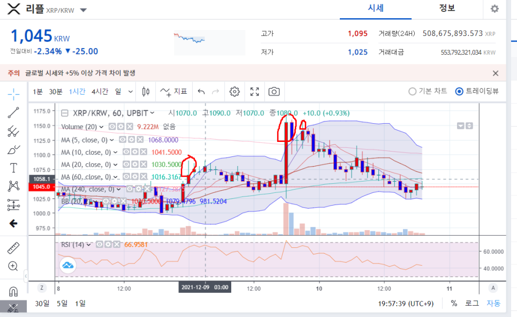Expand RSI (14) legend dropdown
517x317 pixels.
click(89, 245)
